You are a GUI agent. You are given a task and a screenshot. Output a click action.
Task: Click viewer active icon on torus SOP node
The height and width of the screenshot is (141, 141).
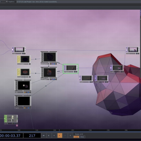[30, 77]
